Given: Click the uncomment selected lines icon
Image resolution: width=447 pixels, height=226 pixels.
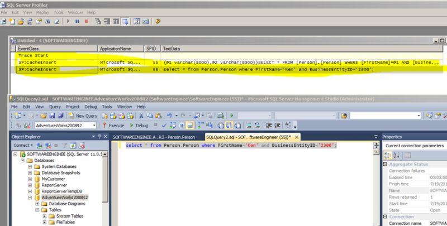Looking at the screenshot, I should coord(257,125).
